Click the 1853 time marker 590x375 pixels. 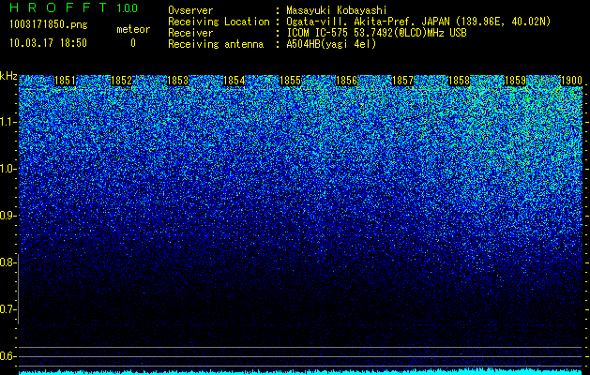point(177,81)
